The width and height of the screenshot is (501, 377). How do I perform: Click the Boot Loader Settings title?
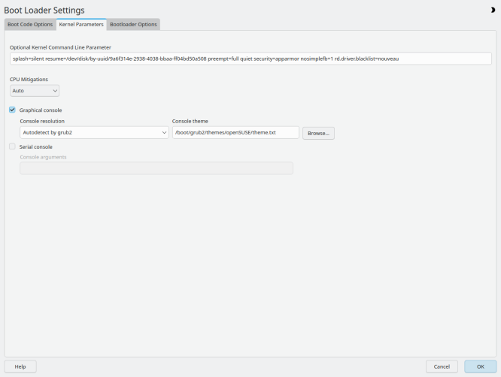44,10
